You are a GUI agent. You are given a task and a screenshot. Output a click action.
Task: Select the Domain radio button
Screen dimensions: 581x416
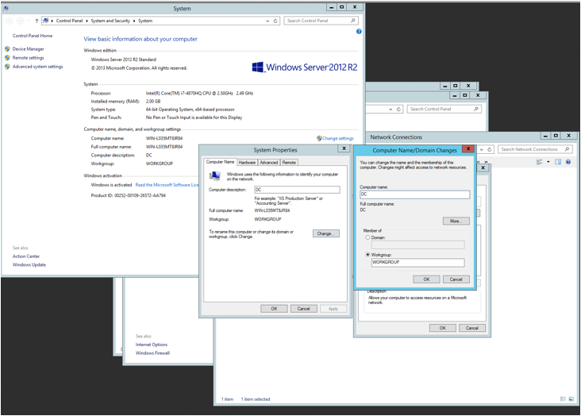367,237
